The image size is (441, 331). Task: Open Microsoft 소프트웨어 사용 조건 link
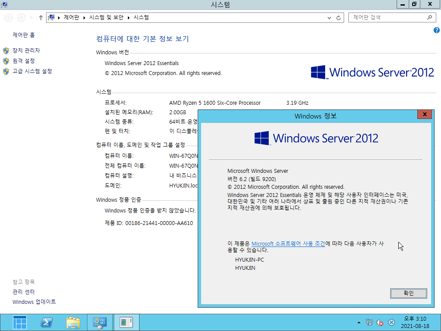pos(288,244)
